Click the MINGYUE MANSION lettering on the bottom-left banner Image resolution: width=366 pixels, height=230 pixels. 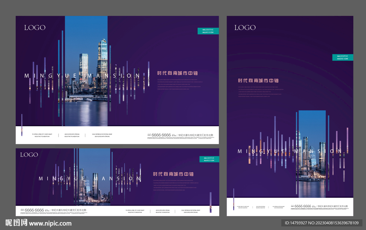tap(90, 179)
